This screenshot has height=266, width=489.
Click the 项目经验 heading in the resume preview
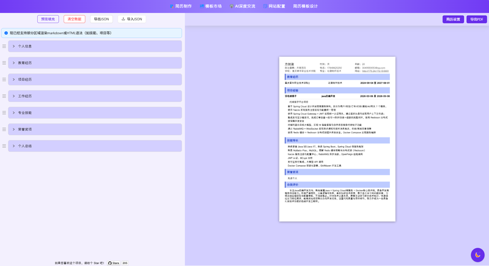click(x=337, y=91)
